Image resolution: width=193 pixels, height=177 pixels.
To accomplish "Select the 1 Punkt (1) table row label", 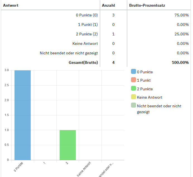I will click(88, 25).
